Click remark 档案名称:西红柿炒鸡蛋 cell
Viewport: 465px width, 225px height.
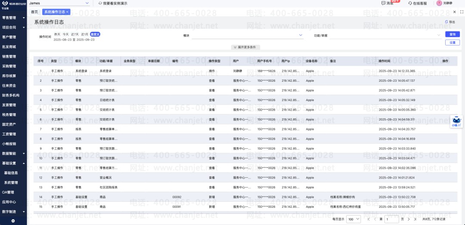[346, 207]
